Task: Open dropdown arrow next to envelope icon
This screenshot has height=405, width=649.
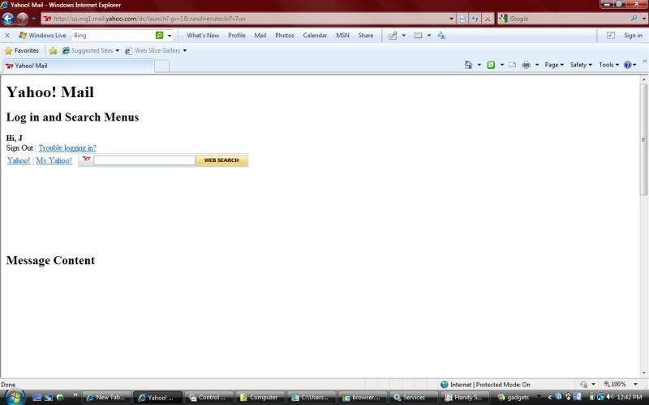Action: point(429,36)
